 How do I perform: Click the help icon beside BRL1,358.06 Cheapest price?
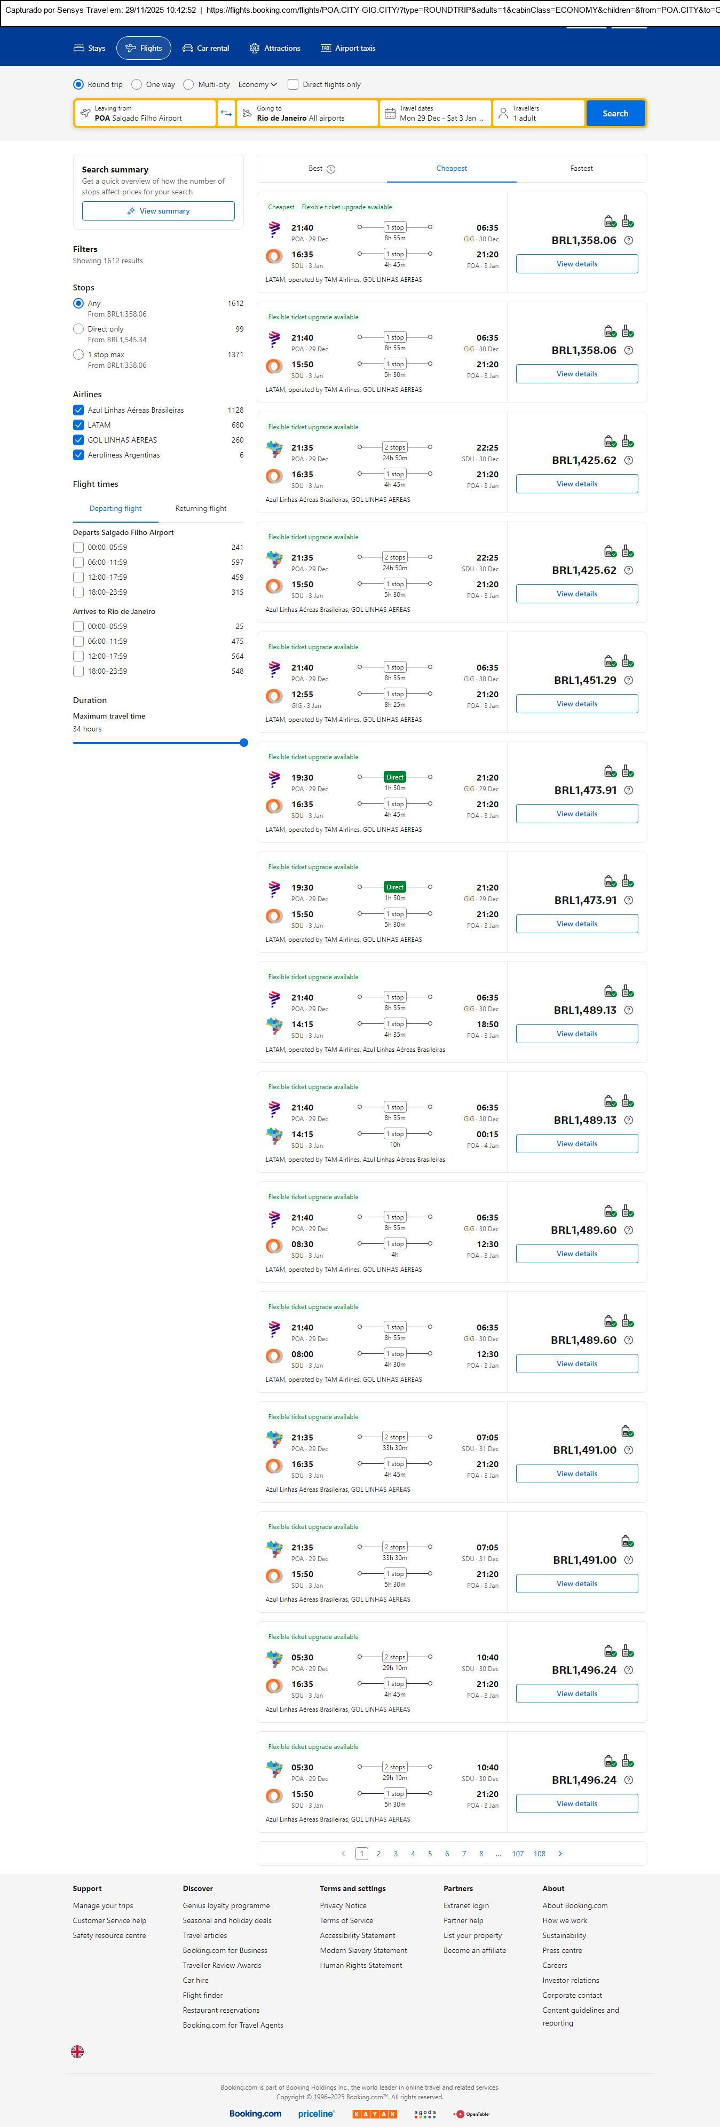628,240
